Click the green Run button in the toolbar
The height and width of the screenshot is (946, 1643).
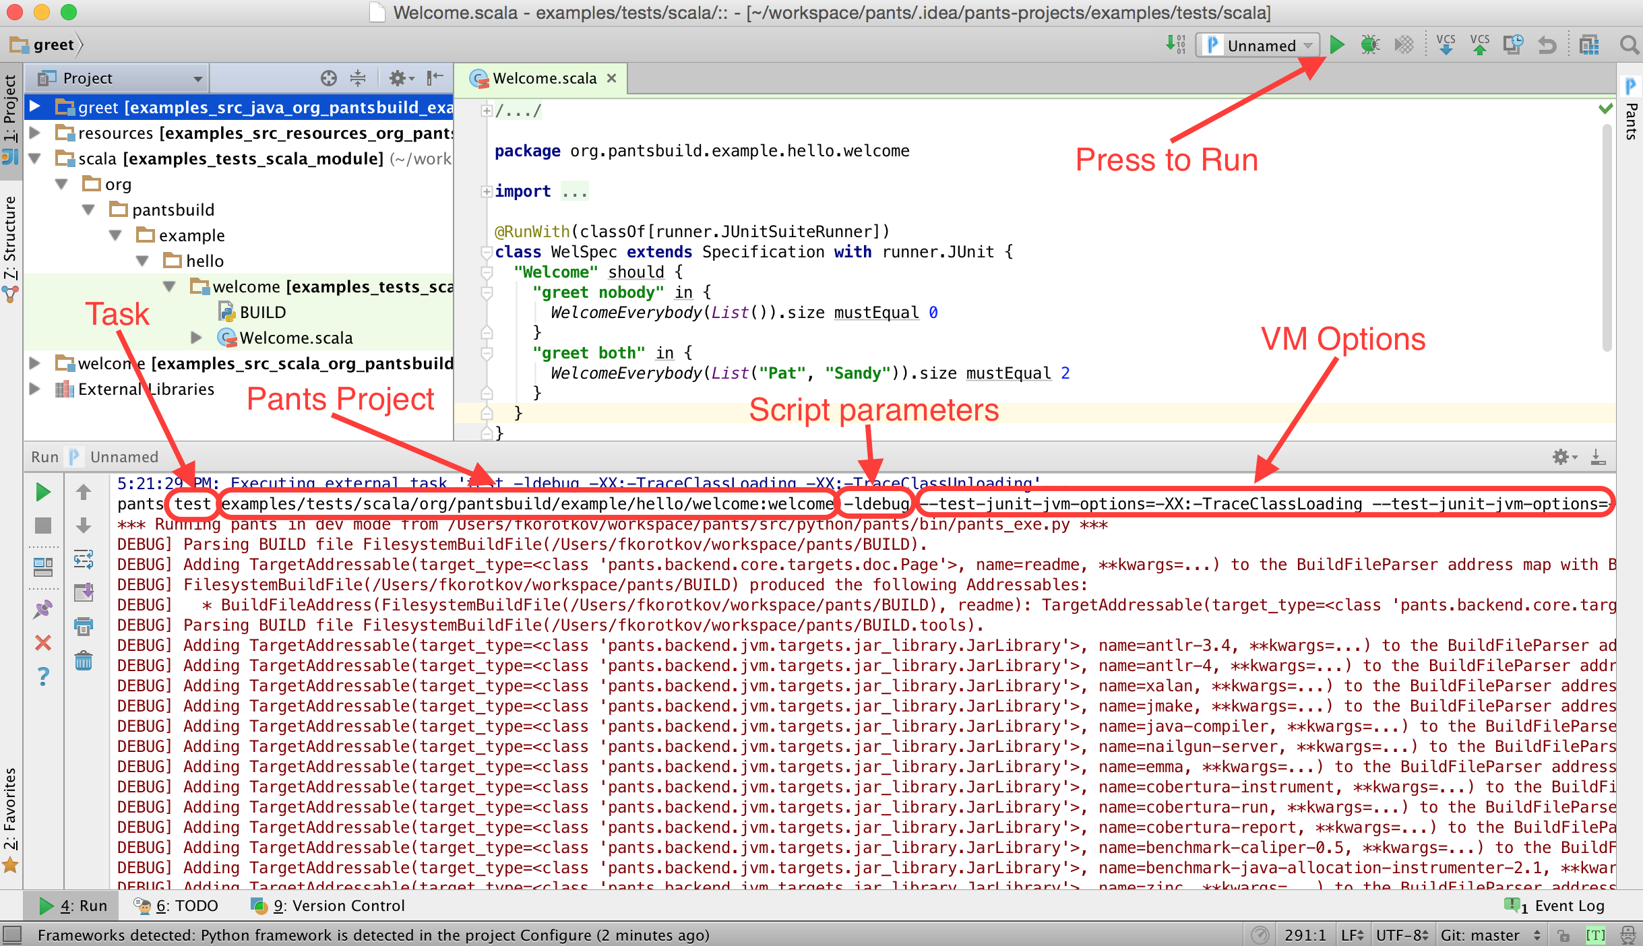pyautogui.click(x=1337, y=45)
